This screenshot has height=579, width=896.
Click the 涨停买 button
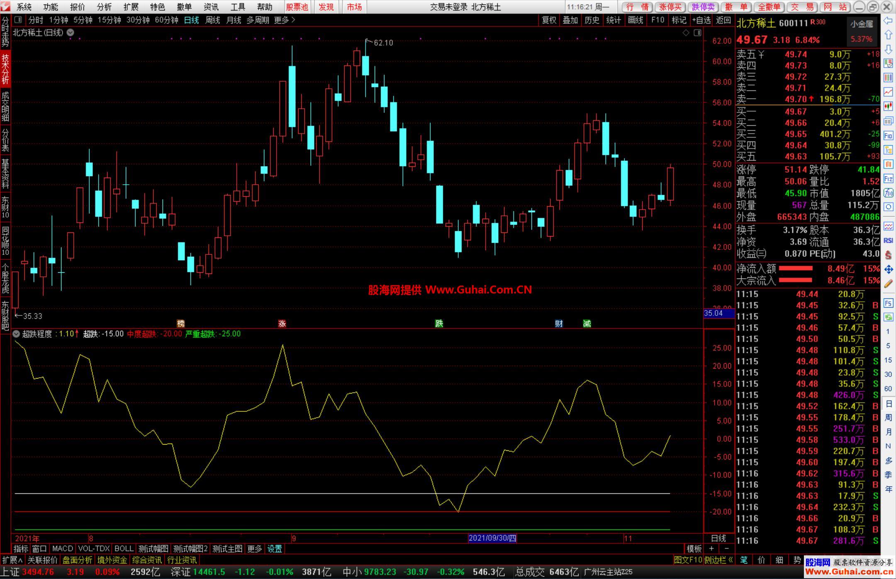(x=670, y=7)
